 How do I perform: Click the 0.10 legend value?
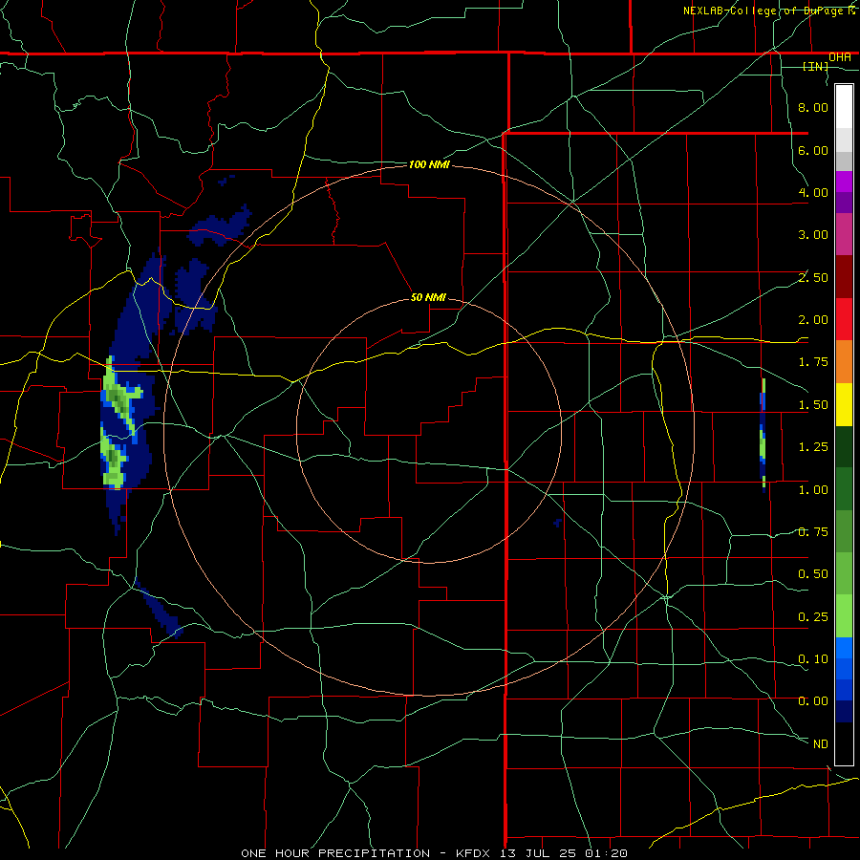click(x=813, y=659)
